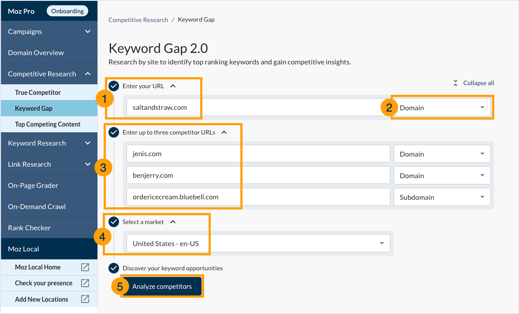Click the Onboarding badge at the top
This screenshot has height=314, width=519.
[x=67, y=11]
